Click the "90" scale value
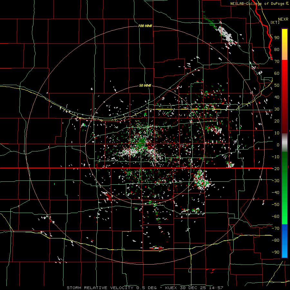The image size is (290, 290). [x=277, y=38]
